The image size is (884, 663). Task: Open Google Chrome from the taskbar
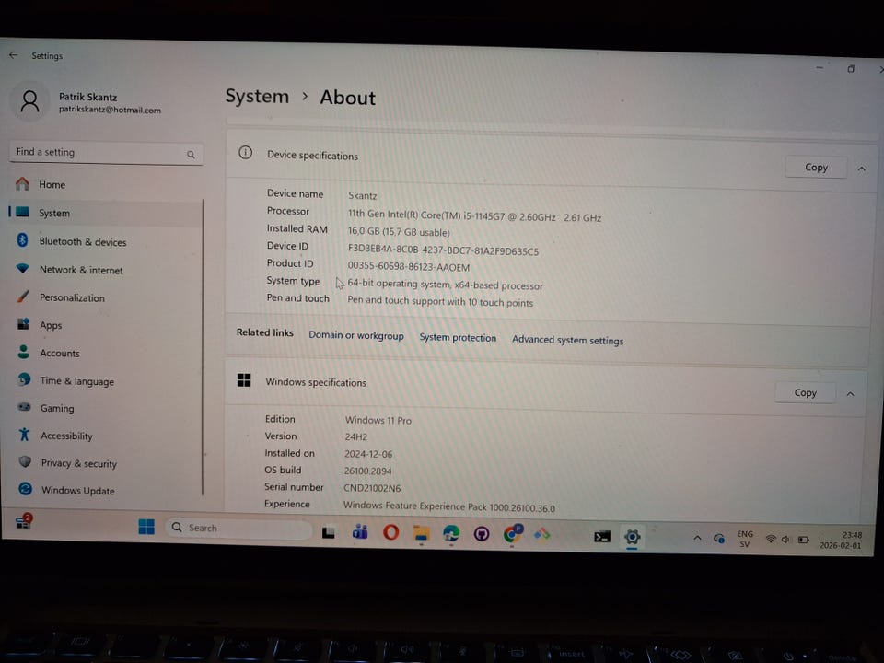[x=513, y=533]
